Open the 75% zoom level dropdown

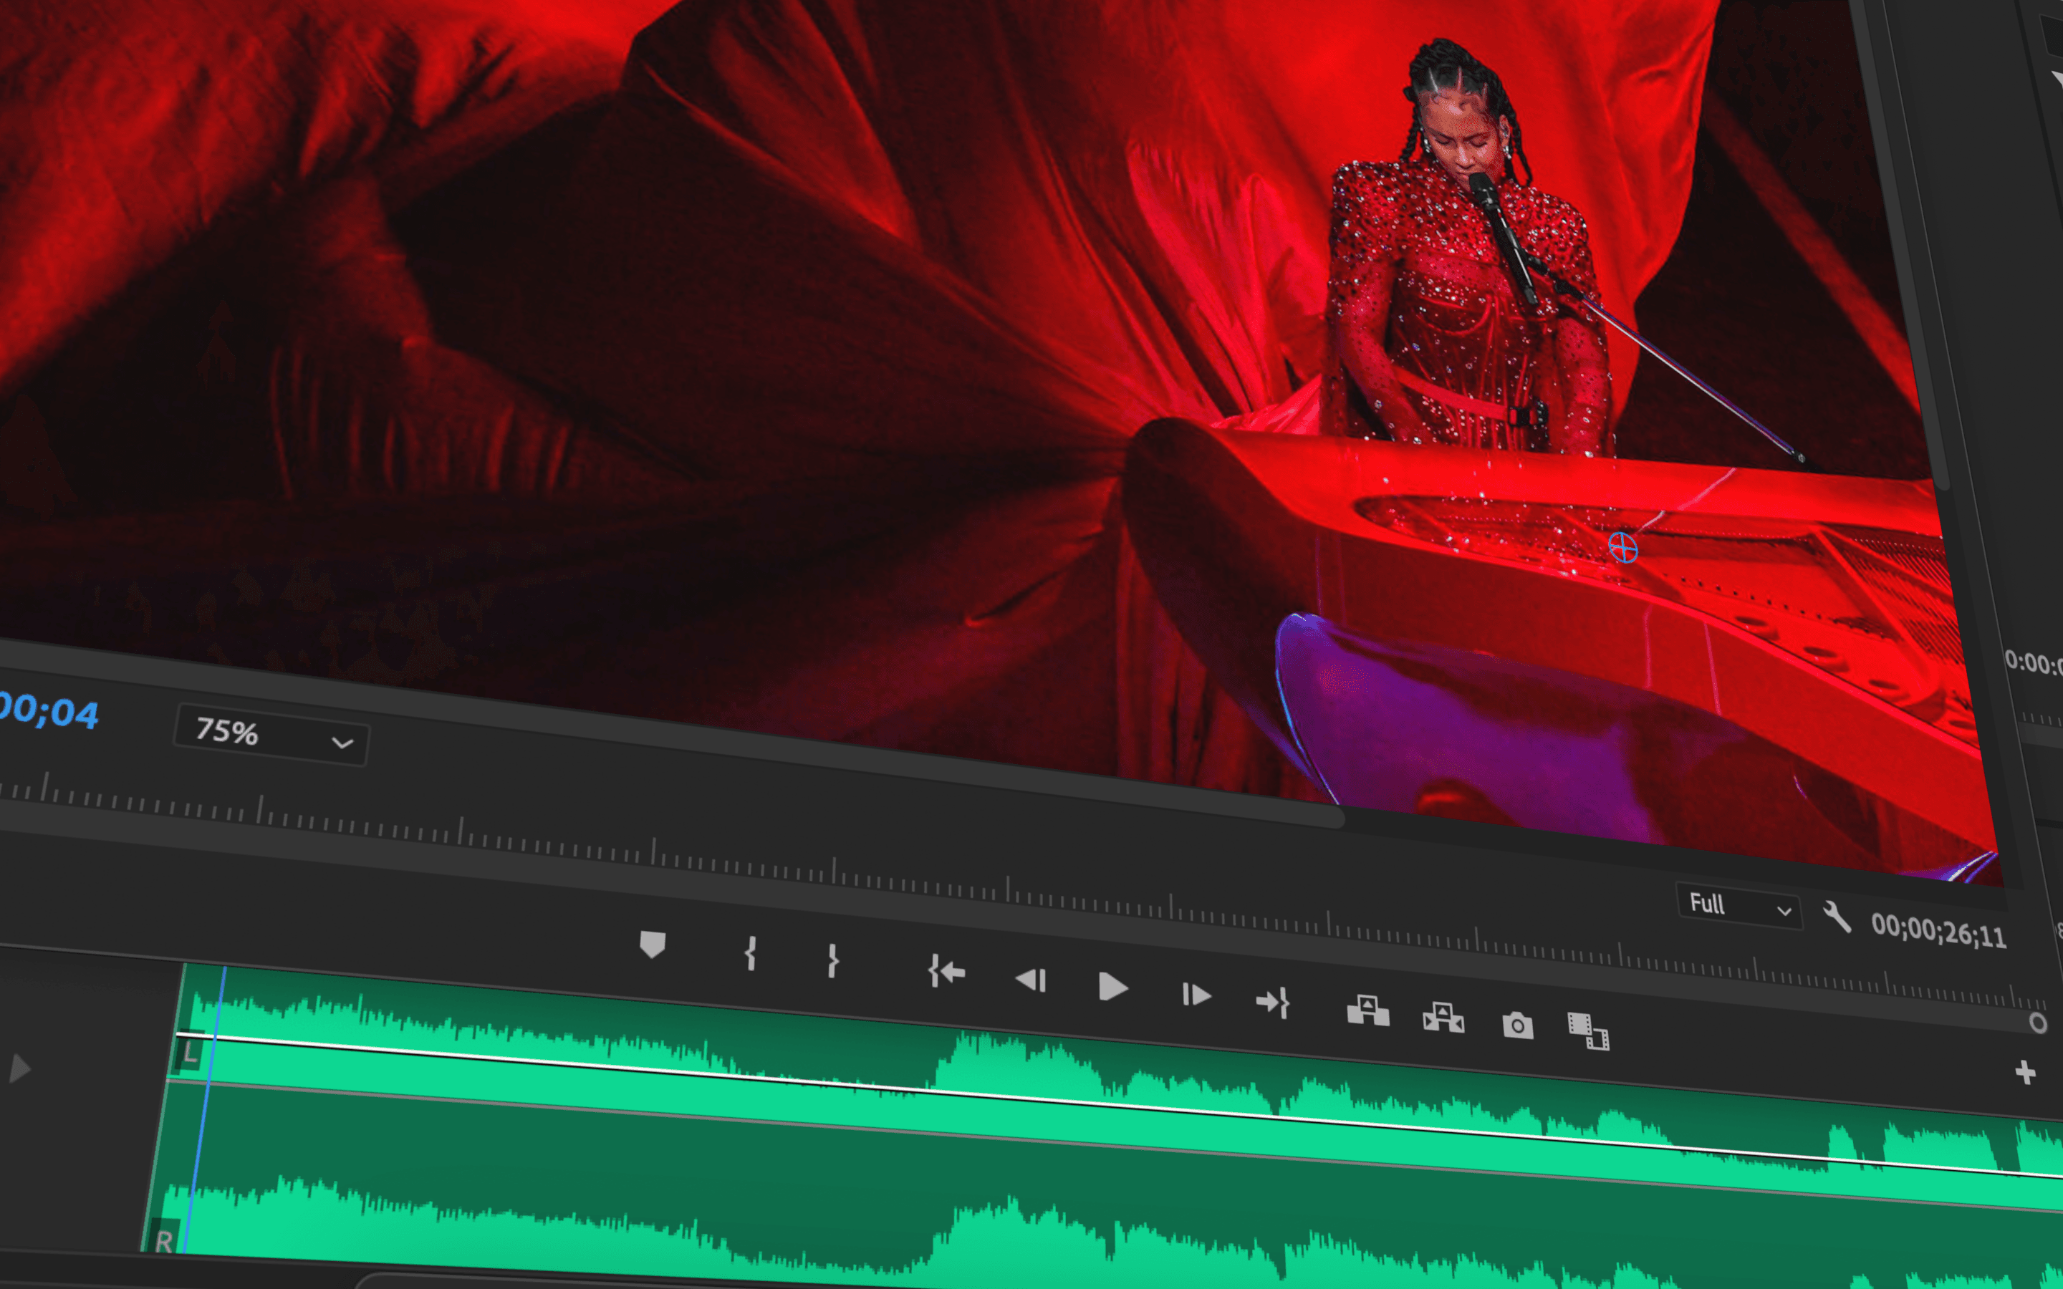click(271, 735)
